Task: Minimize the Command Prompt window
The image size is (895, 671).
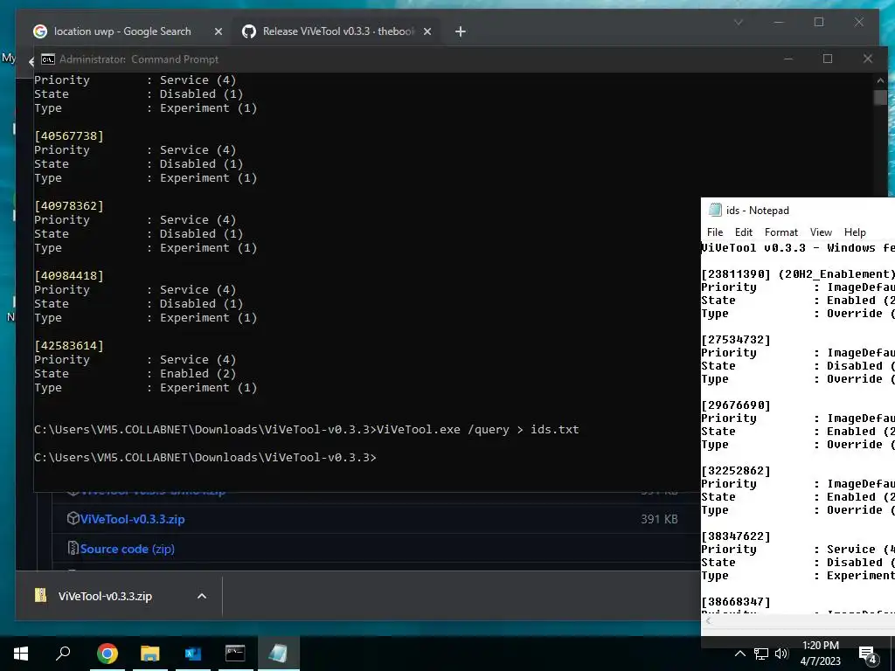Action: pos(788,59)
